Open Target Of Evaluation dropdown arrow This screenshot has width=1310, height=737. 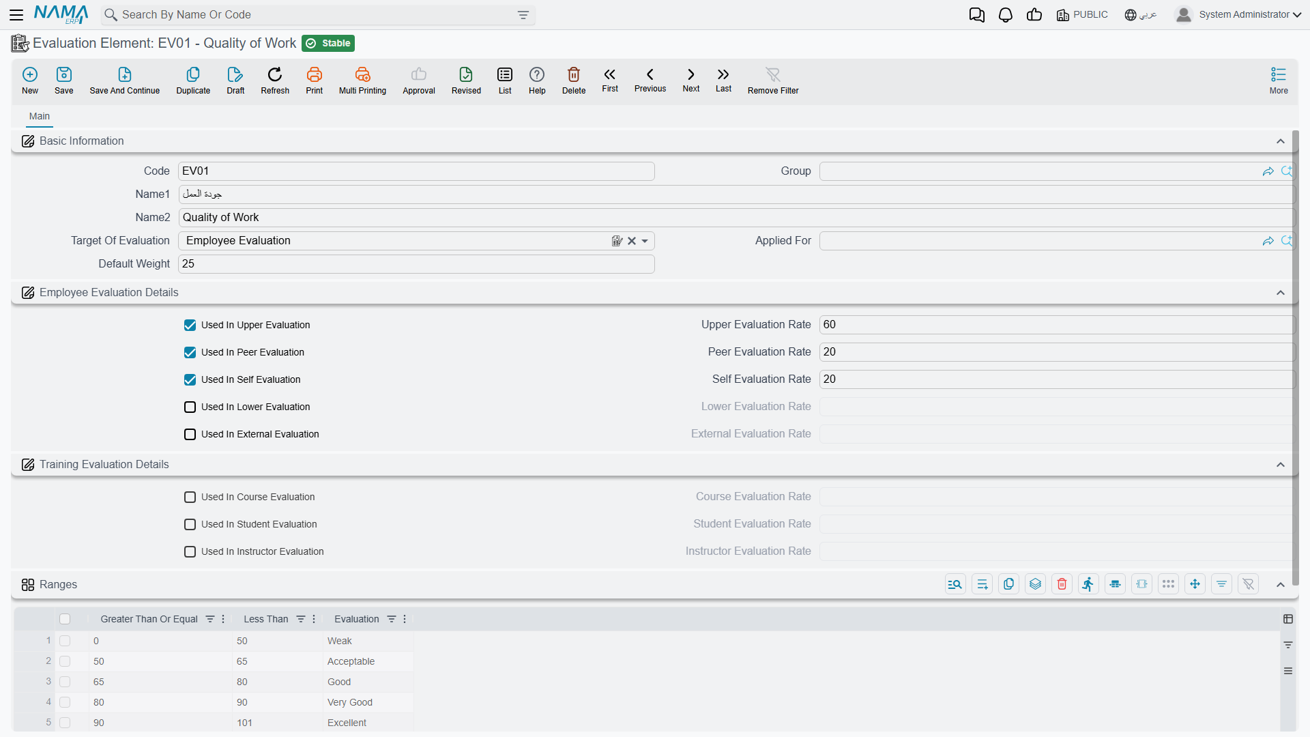(645, 241)
